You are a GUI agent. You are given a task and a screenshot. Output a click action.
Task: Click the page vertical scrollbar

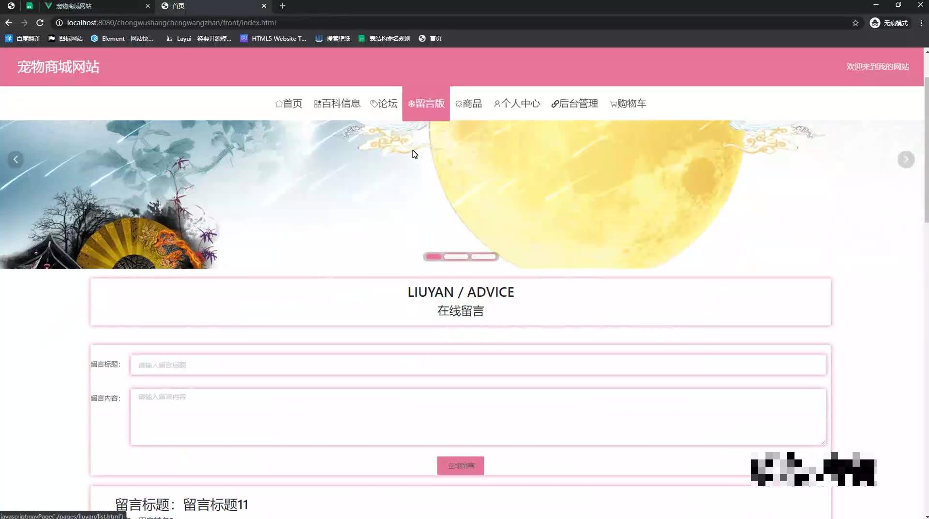(x=926, y=150)
